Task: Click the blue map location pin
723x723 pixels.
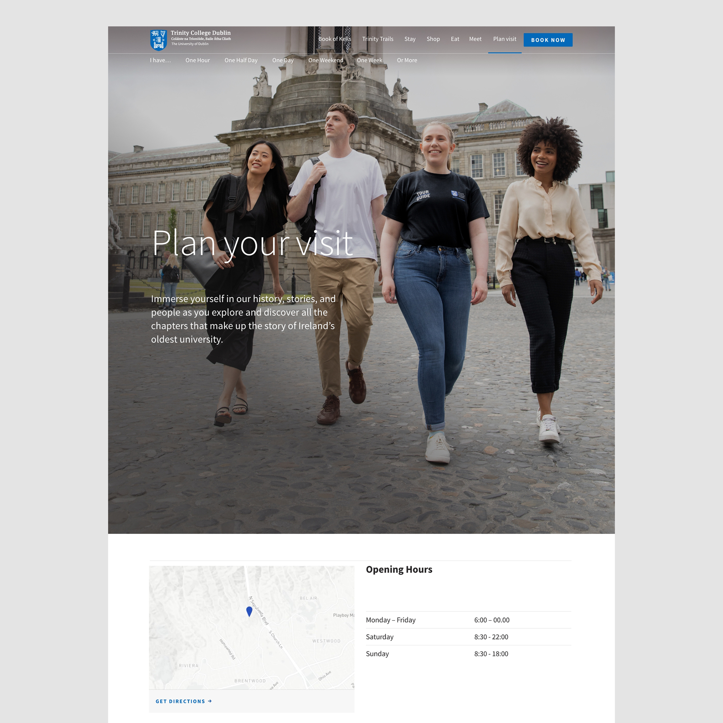Action: point(249,611)
